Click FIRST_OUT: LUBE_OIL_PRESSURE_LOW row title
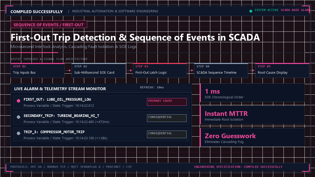The width and height of the screenshot is (315, 177). click(x=57, y=100)
